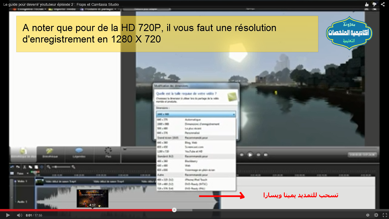Image resolution: width=389 pixels, height=219 pixels.
Task: Play the YouTube video
Action: (8, 215)
